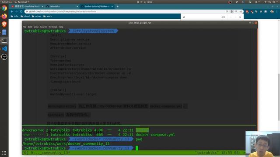
Task: Click the /etc/systemd/system prompt path
Action: pyautogui.click(x=93, y=31)
